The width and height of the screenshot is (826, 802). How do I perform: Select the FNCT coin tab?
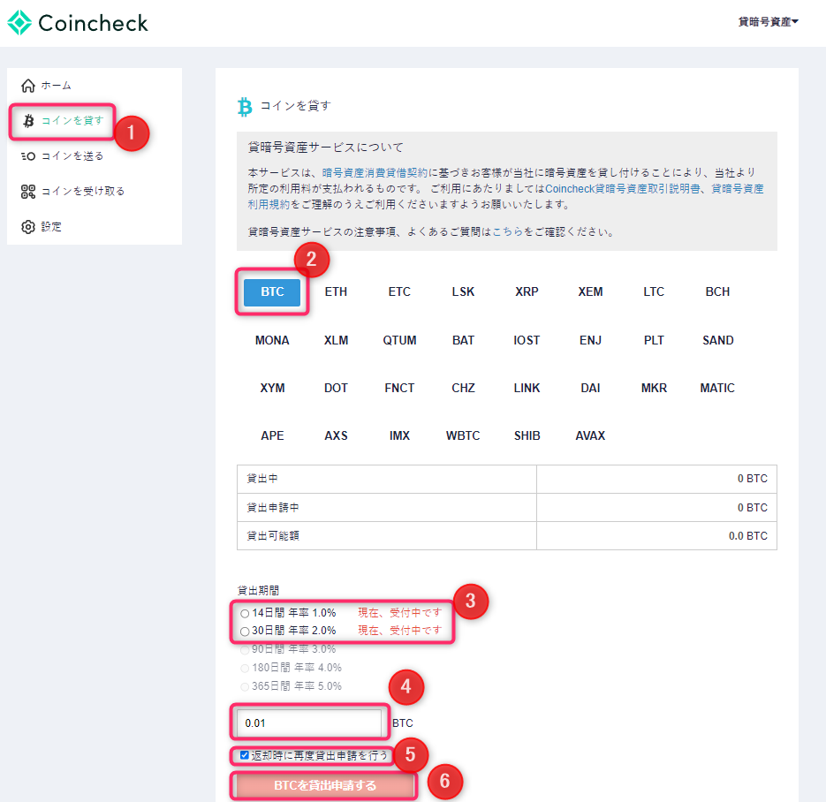click(x=399, y=388)
